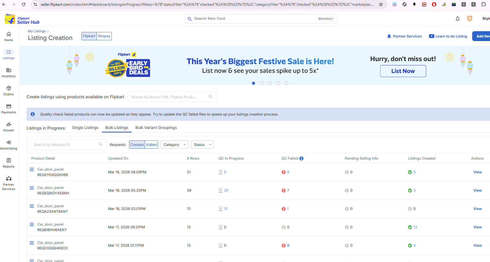Click list icon for REQEQNOYXE8NH row

click(x=32, y=188)
